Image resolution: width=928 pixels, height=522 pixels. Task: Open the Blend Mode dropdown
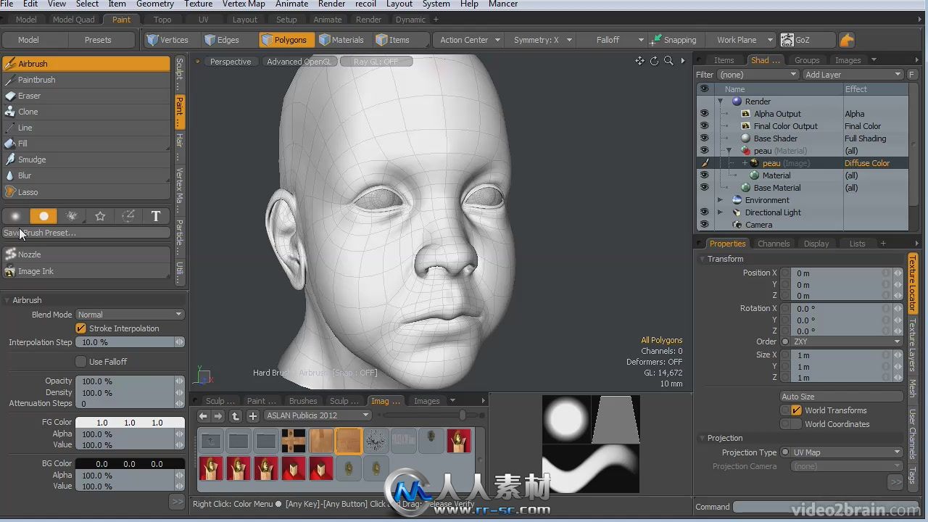(x=130, y=315)
